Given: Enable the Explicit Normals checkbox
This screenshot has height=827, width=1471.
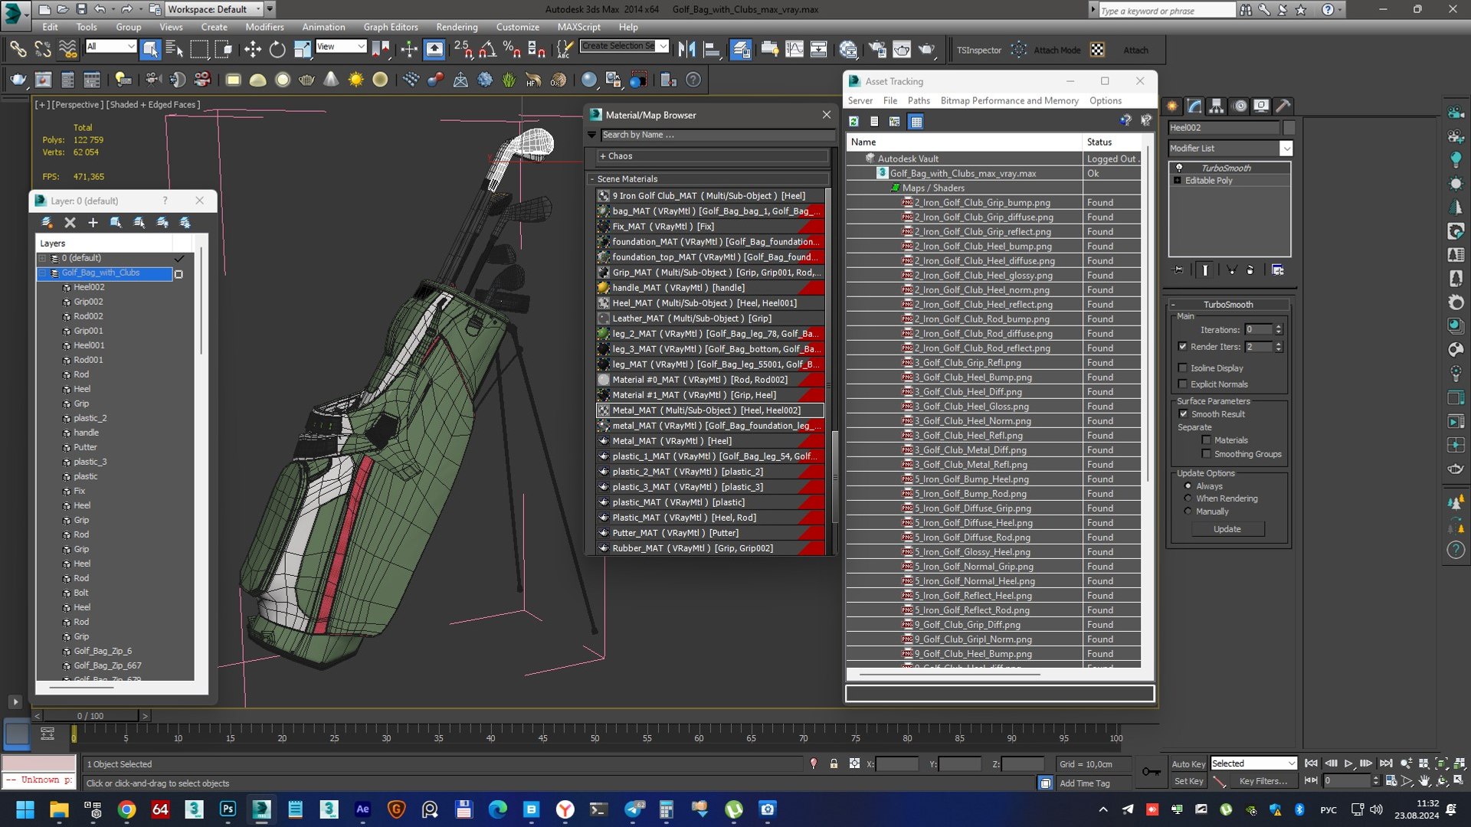Looking at the screenshot, I should [x=1183, y=384].
